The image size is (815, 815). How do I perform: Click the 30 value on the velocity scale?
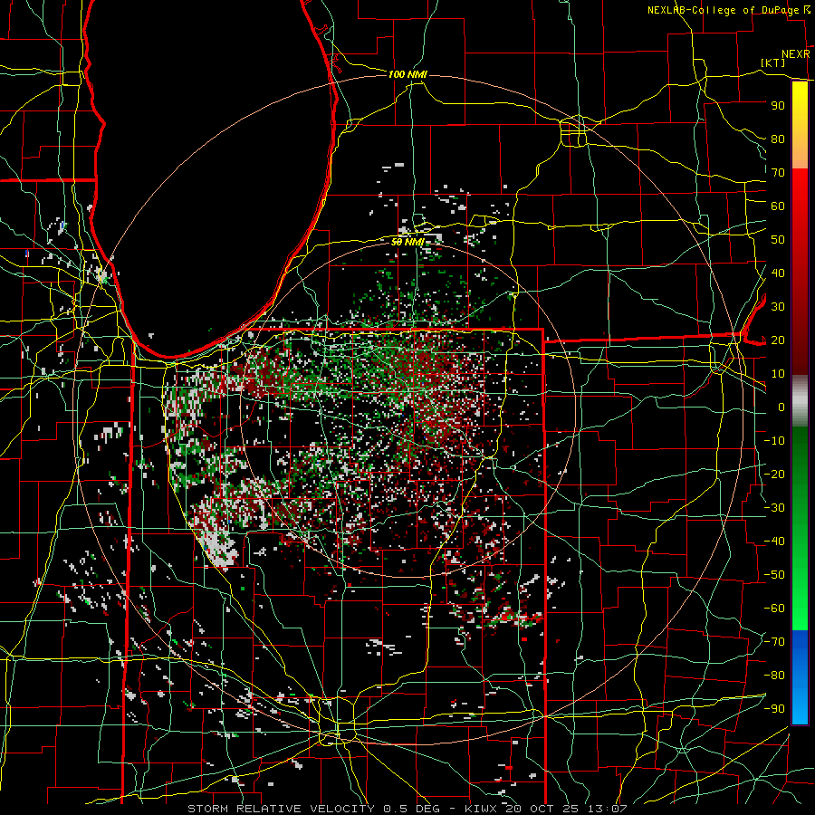coord(778,307)
